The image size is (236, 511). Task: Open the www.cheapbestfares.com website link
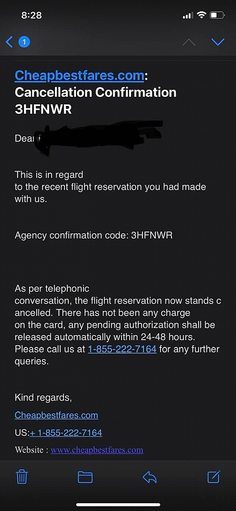coord(97,450)
